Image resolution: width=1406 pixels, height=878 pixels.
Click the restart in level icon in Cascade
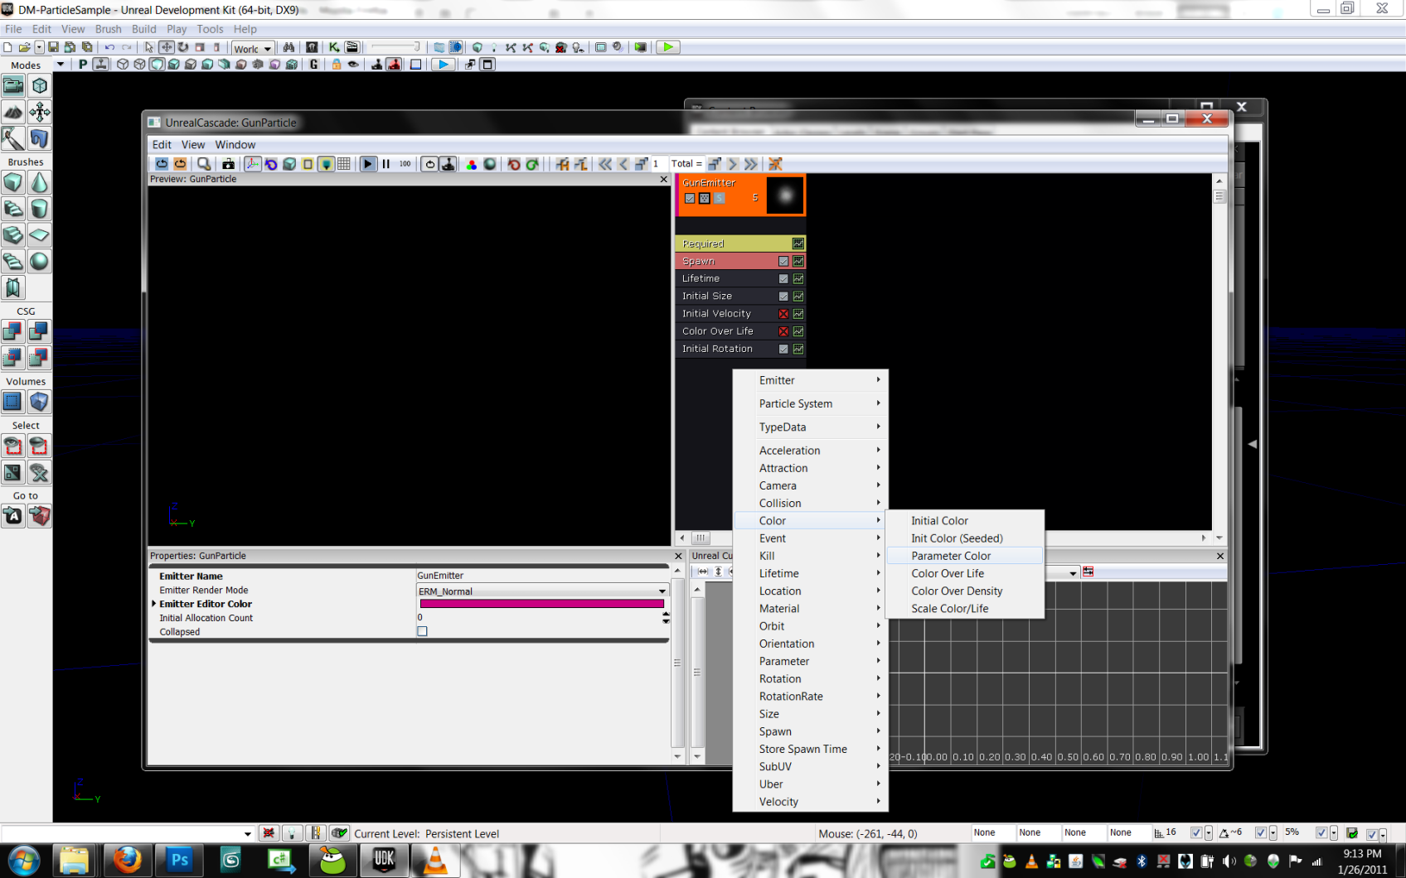point(180,164)
